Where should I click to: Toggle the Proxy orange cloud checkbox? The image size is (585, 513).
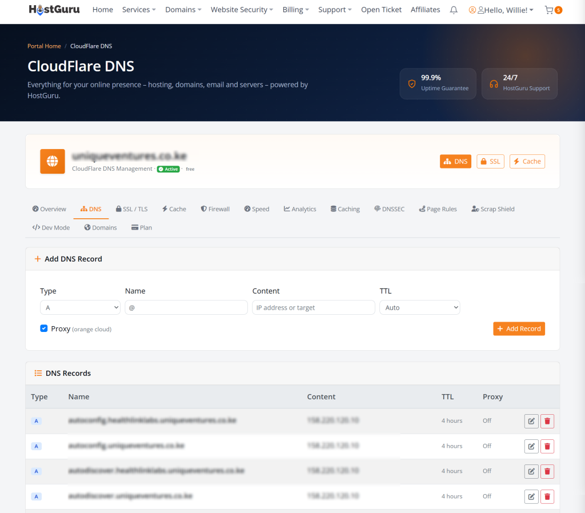[43, 328]
